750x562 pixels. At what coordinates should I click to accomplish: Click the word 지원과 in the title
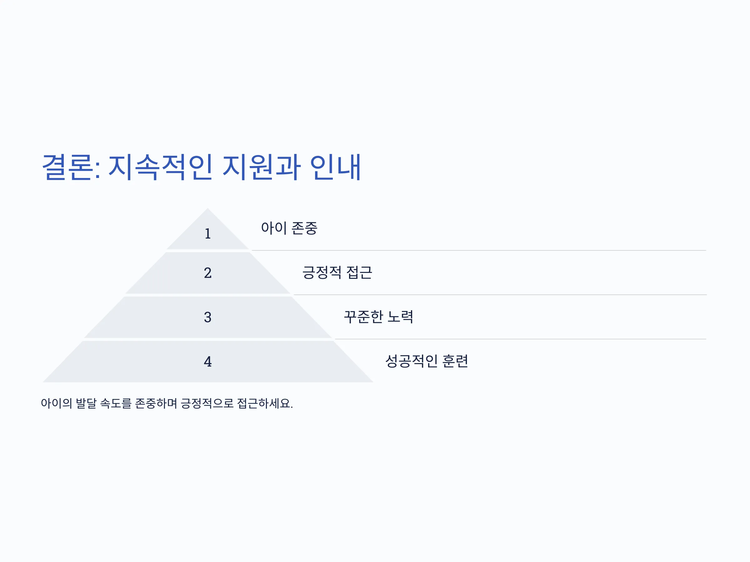click(x=261, y=167)
